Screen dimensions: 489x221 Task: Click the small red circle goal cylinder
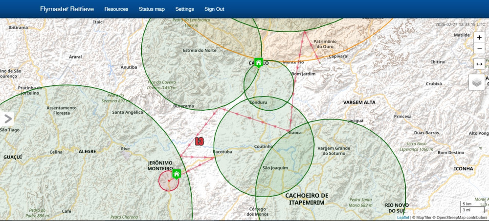[169, 181]
